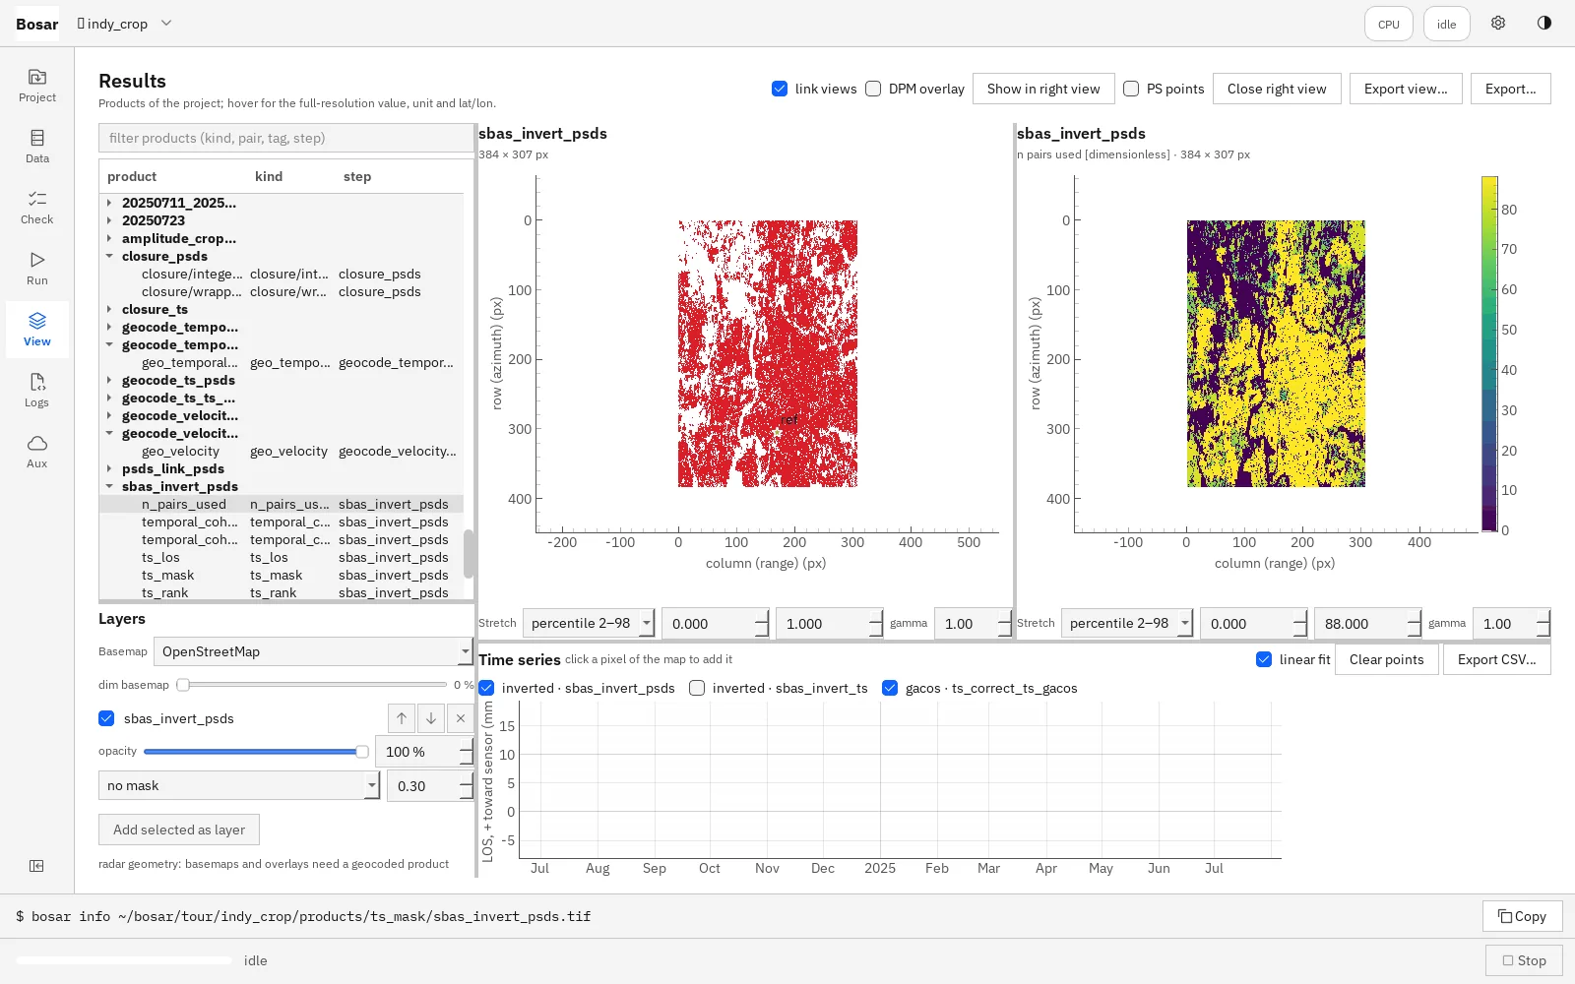
Task: Toggle dark/light theme contrast icon
Action: [x=1544, y=24]
